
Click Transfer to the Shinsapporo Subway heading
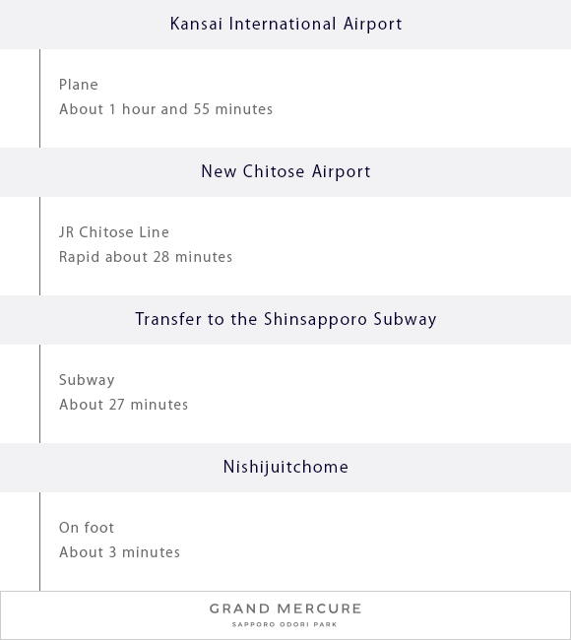click(x=285, y=320)
